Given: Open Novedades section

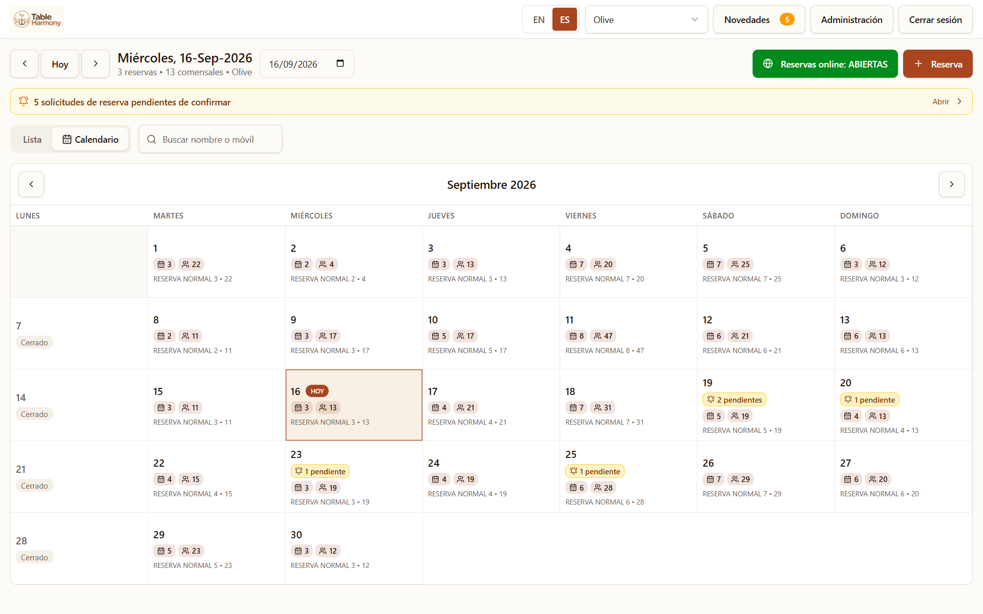Looking at the screenshot, I should click(x=759, y=19).
